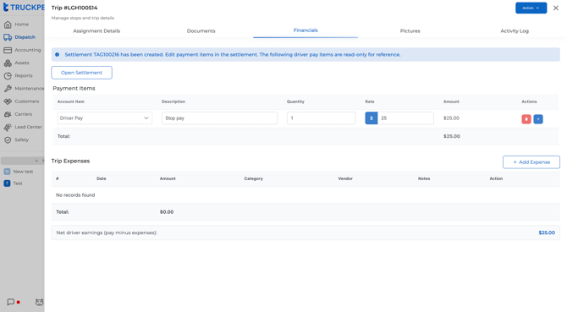Open the Activity Log tab
This screenshot has width=567, height=312.
point(515,31)
